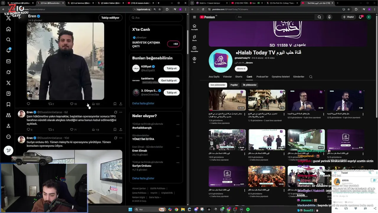The height and width of the screenshot is (213, 378).
Task: Open Oluştur create menu on YouTube
Action: tap(348, 17)
